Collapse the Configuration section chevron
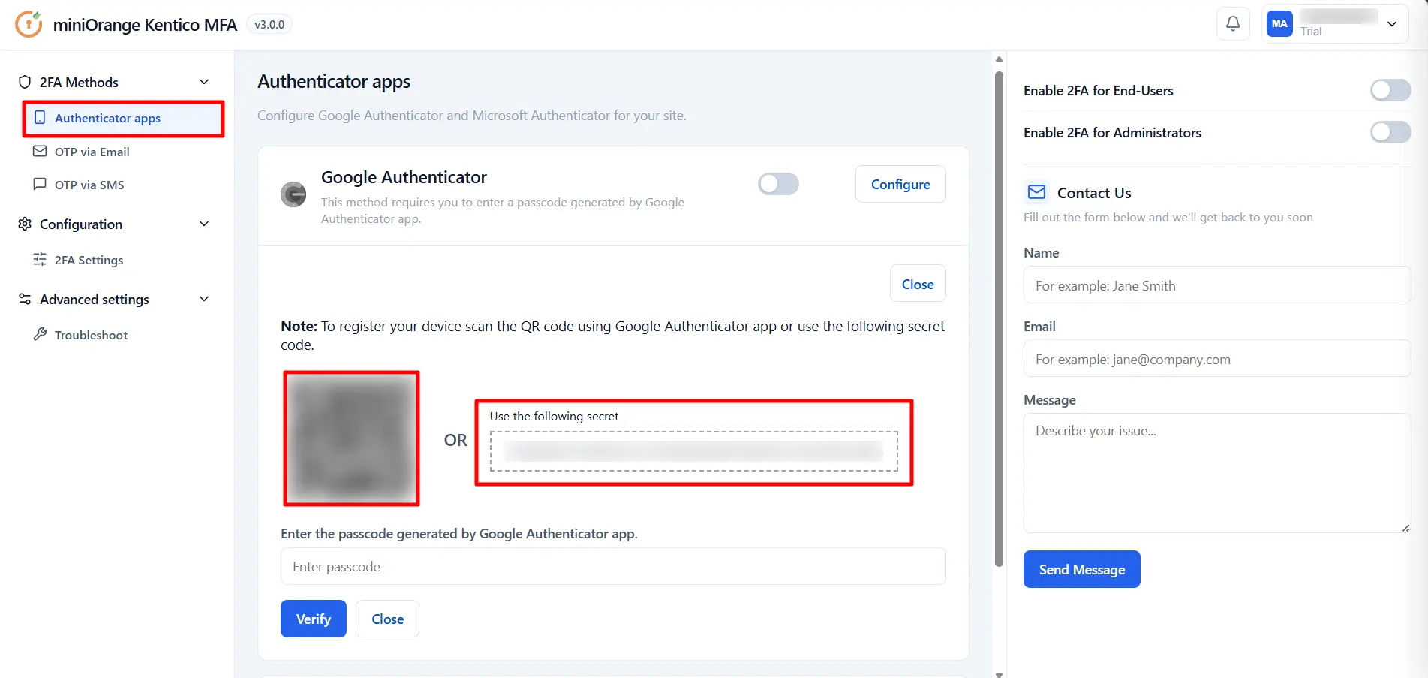Screen dimensions: 1428x678 pyautogui.click(x=204, y=224)
